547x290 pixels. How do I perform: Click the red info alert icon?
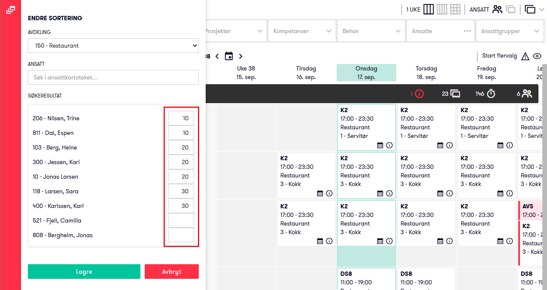pos(419,94)
